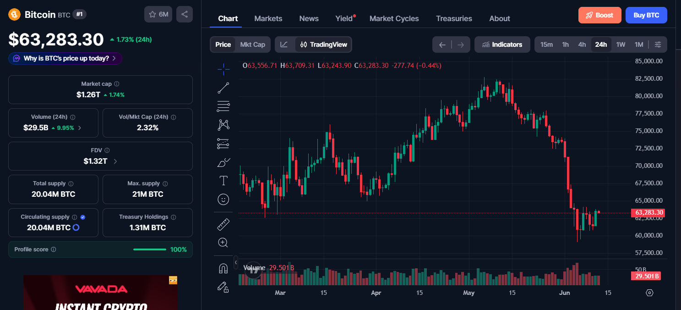Open the About tab
681x310 pixels.
click(x=500, y=18)
